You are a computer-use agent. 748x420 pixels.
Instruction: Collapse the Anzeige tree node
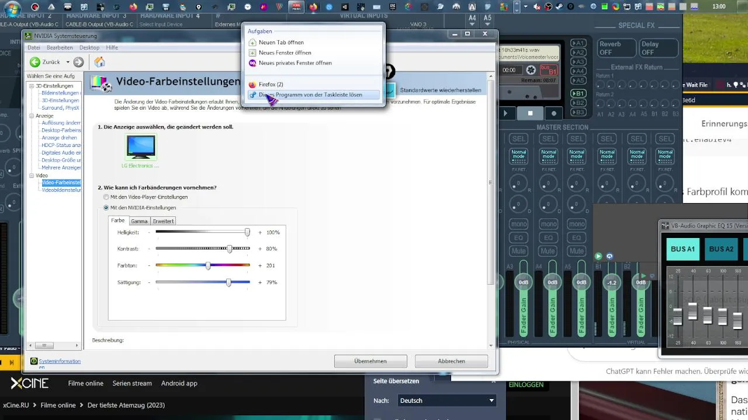32,116
